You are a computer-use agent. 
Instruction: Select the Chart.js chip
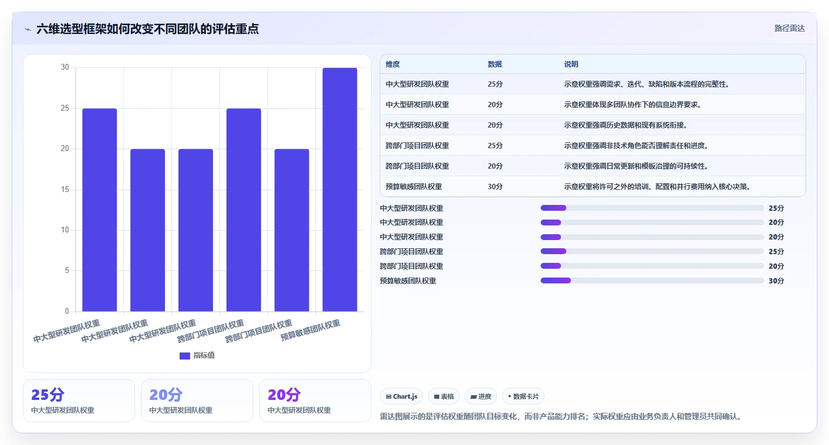[401, 396]
